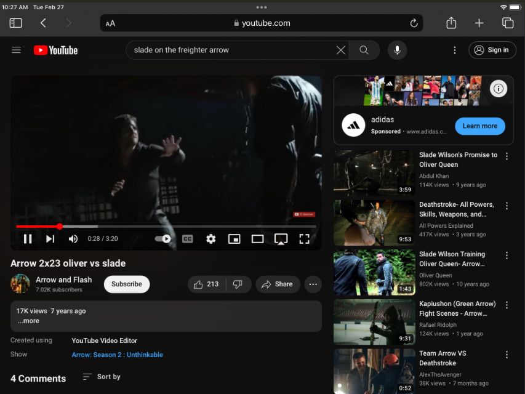Open more actions menu beside Share
This screenshot has height=394, width=525.
pyautogui.click(x=313, y=284)
